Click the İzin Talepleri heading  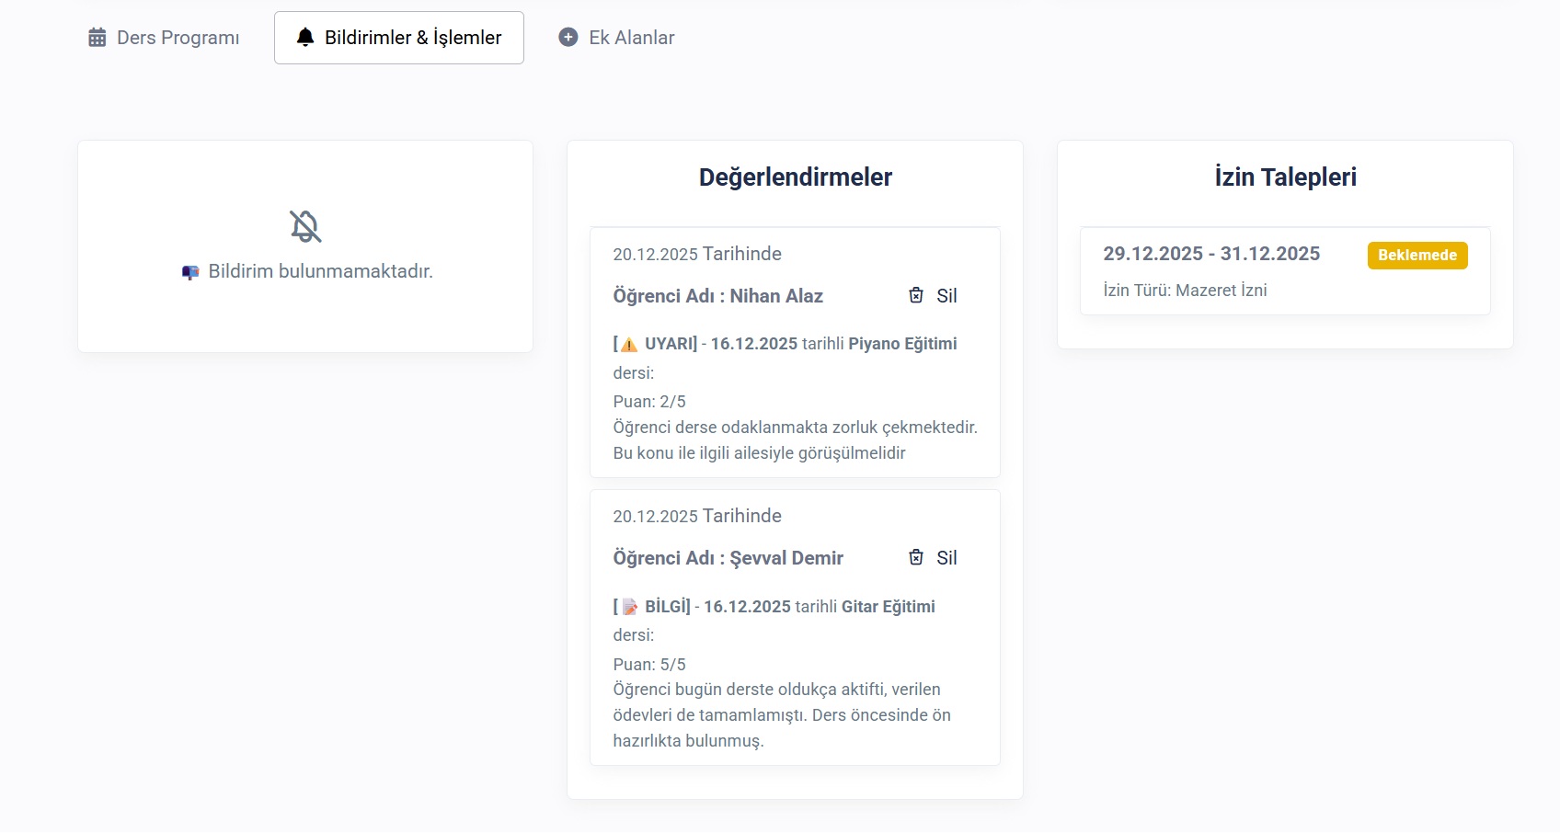1285,177
